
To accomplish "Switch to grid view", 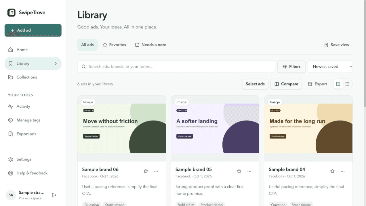I will click(x=338, y=84).
